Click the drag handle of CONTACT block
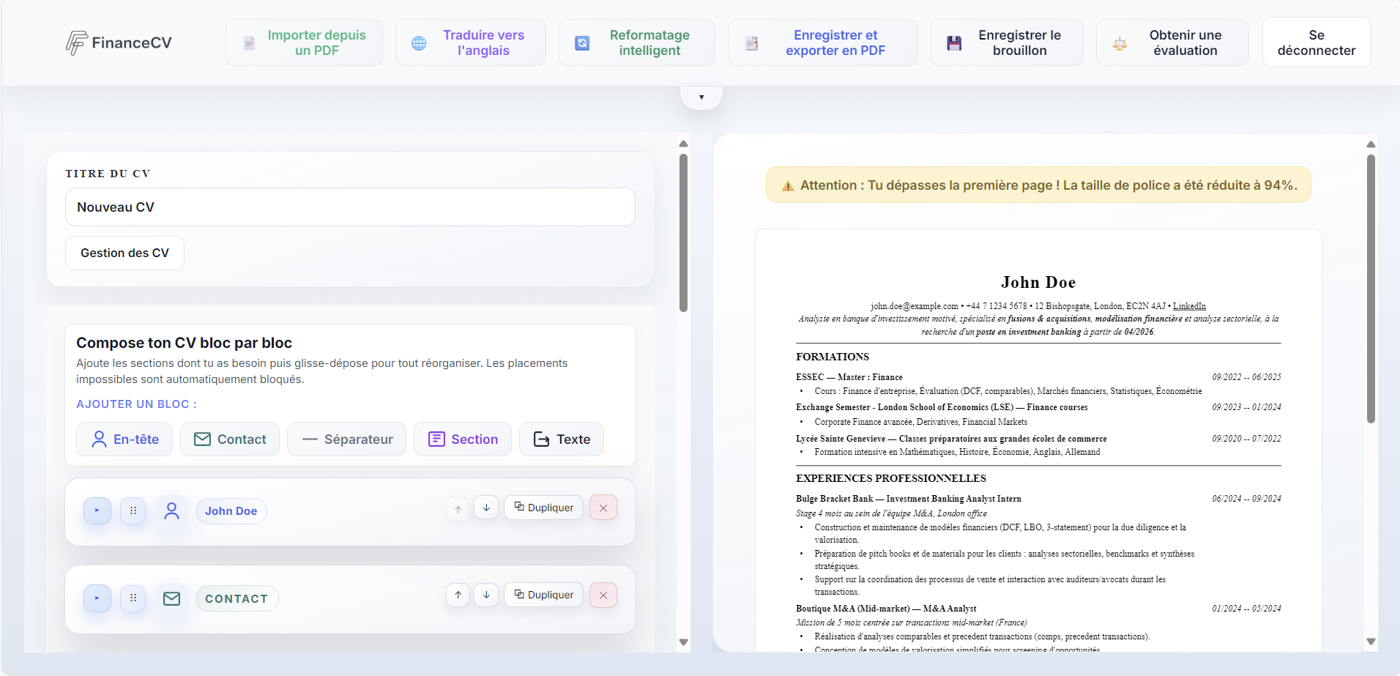1400x676 pixels. (133, 598)
